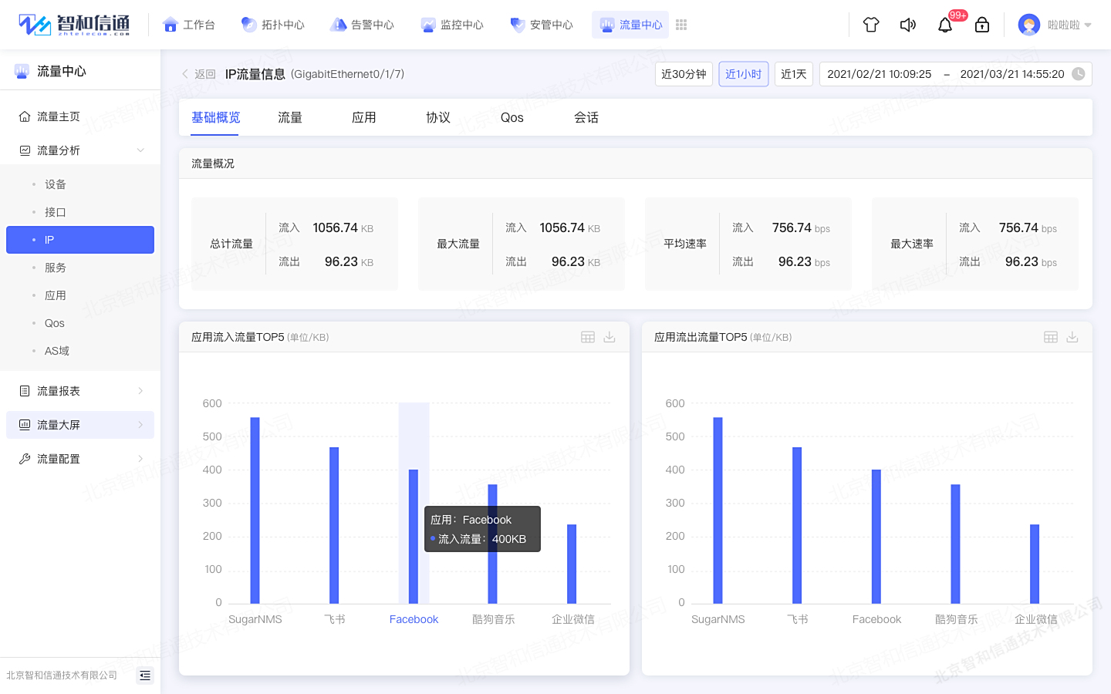Viewport: 1111px width, 694px height.
Task: Select the 流量中心 top menu item
Action: tap(630, 25)
